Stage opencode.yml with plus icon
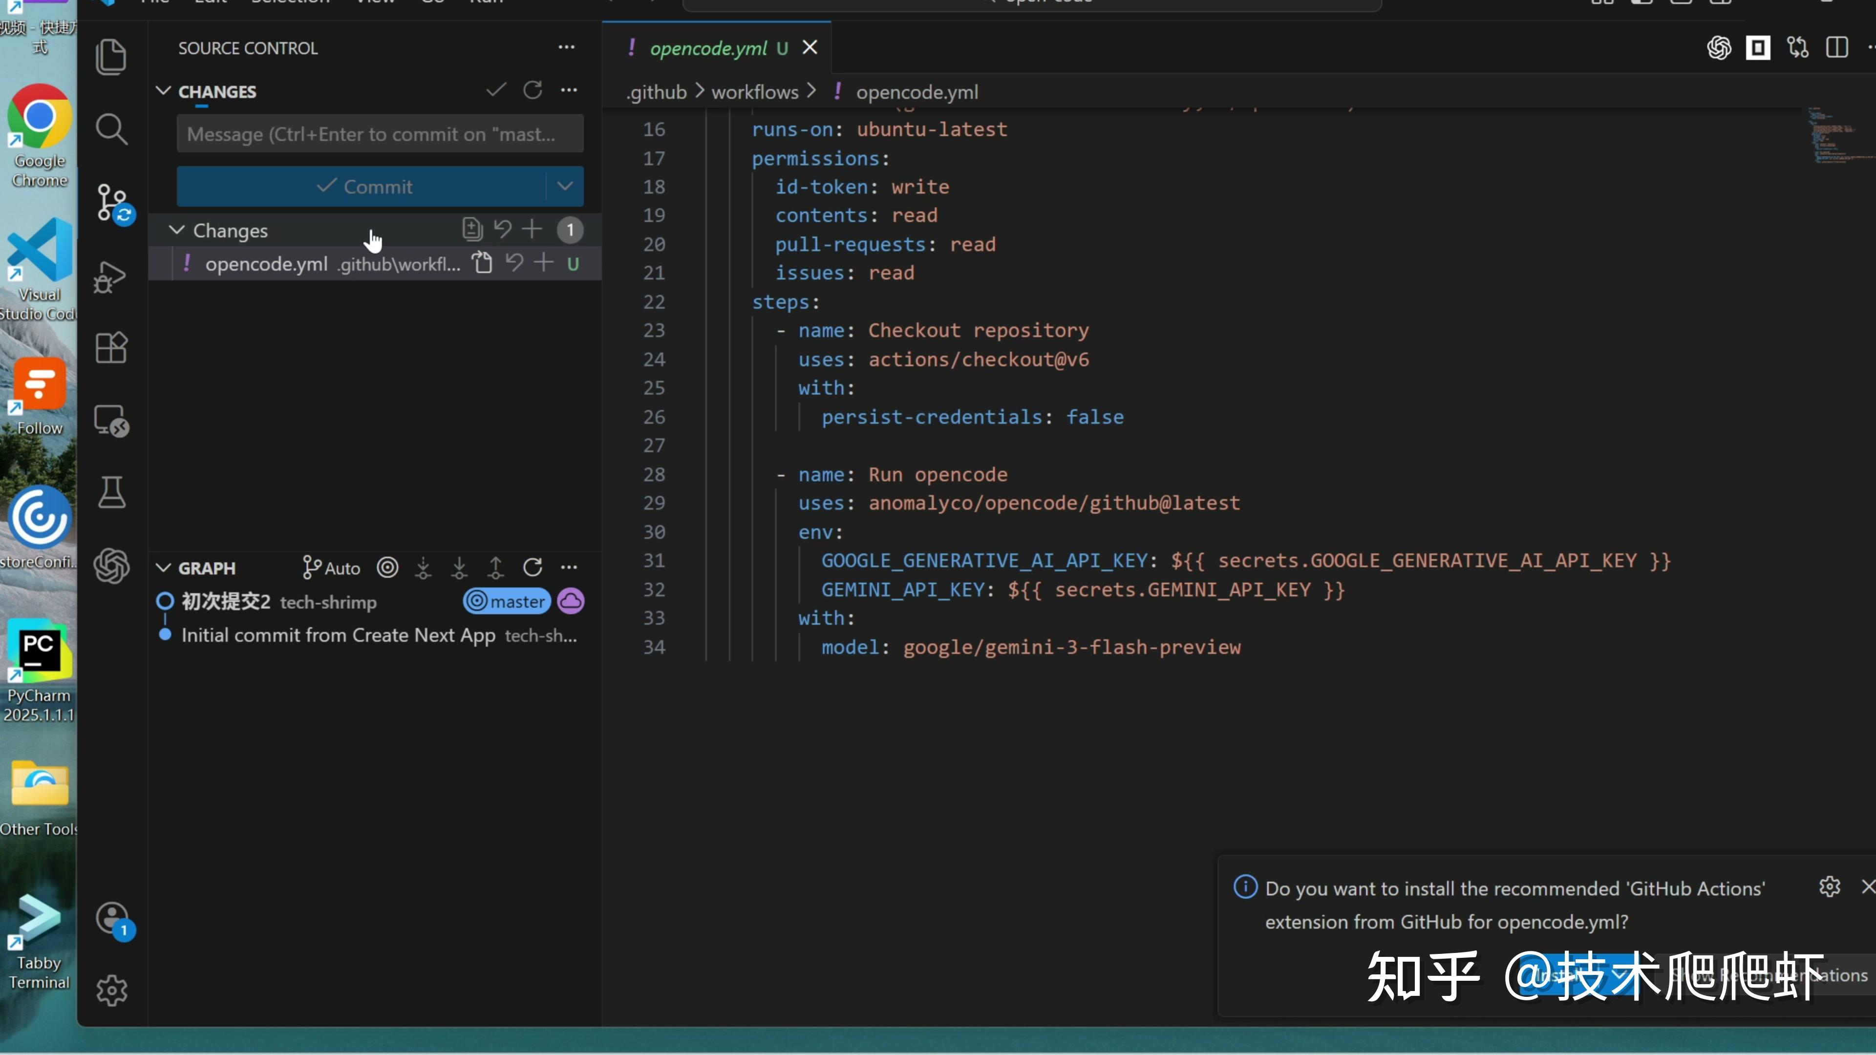 (x=543, y=263)
